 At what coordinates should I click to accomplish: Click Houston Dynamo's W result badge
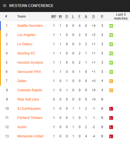[111, 63]
